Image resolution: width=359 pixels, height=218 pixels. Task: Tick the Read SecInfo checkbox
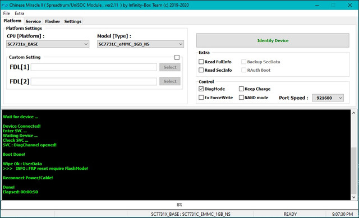tap(201, 70)
